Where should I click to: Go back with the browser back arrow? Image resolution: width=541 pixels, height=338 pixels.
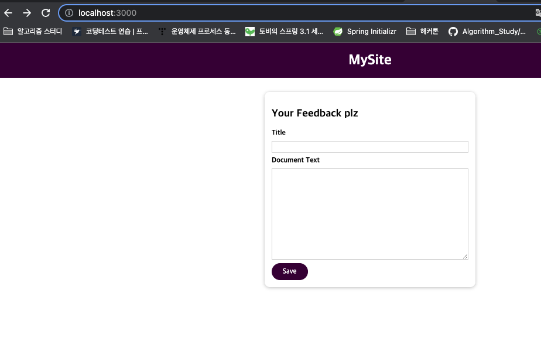[x=8, y=13]
